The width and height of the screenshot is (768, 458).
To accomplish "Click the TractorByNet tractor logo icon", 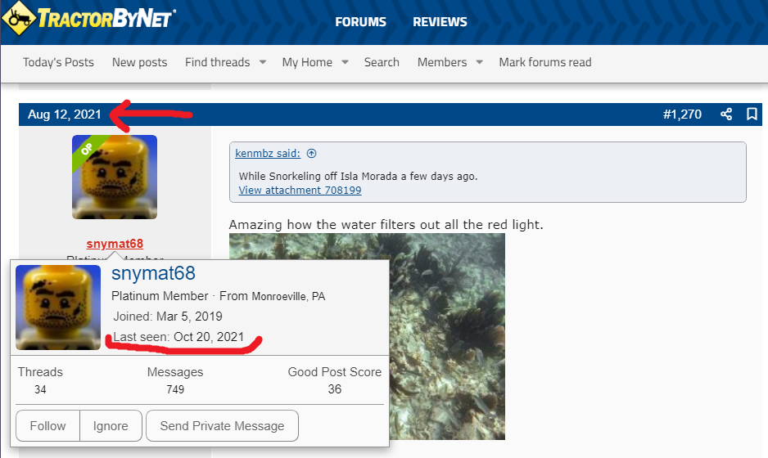I will [x=19, y=19].
